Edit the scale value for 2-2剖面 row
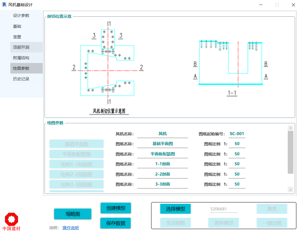The height and width of the screenshot is (233, 301). point(237,174)
